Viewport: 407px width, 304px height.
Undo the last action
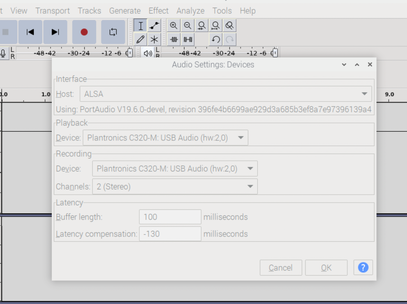click(x=215, y=39)
